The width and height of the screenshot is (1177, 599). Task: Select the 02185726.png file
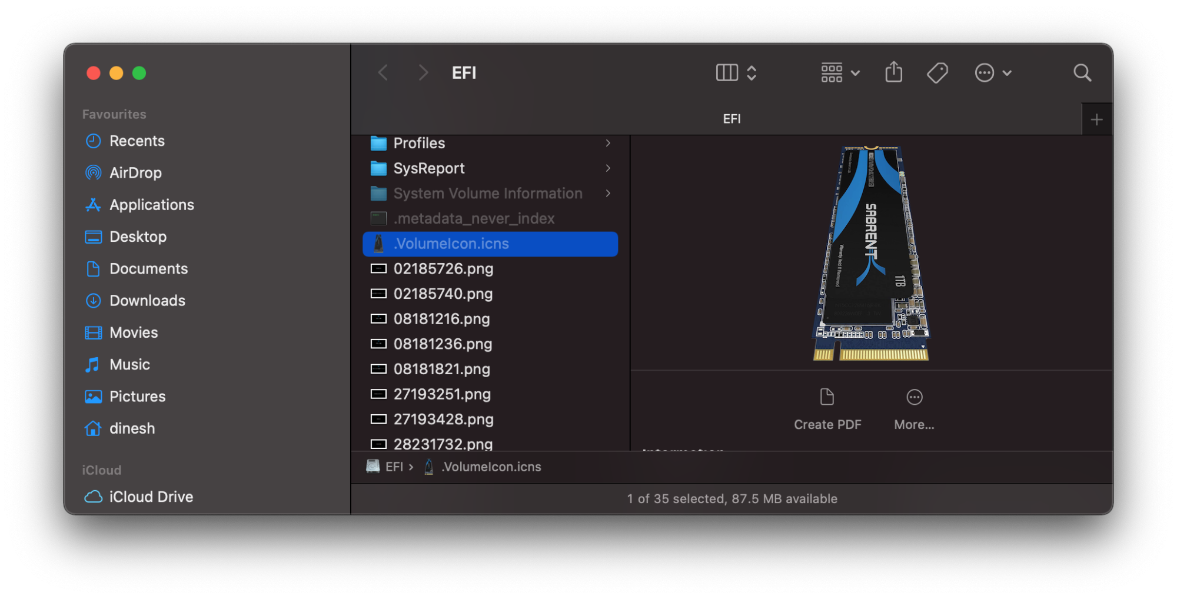[x=443, y=269]
